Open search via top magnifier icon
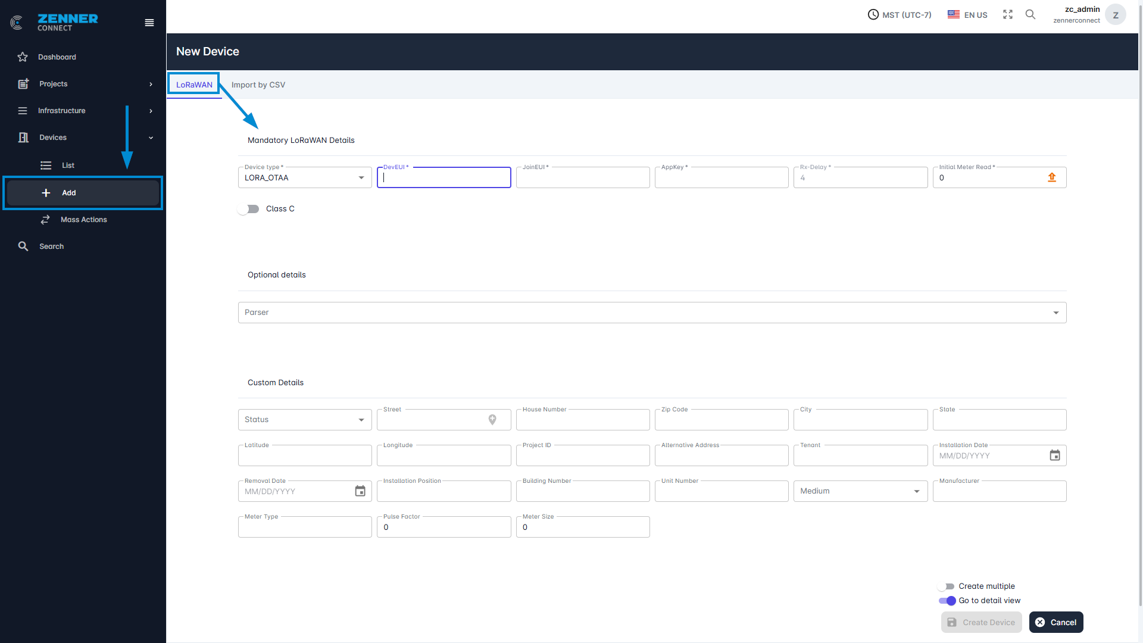The height and width of the screenshot is (643, 1143). [1030, 15]
